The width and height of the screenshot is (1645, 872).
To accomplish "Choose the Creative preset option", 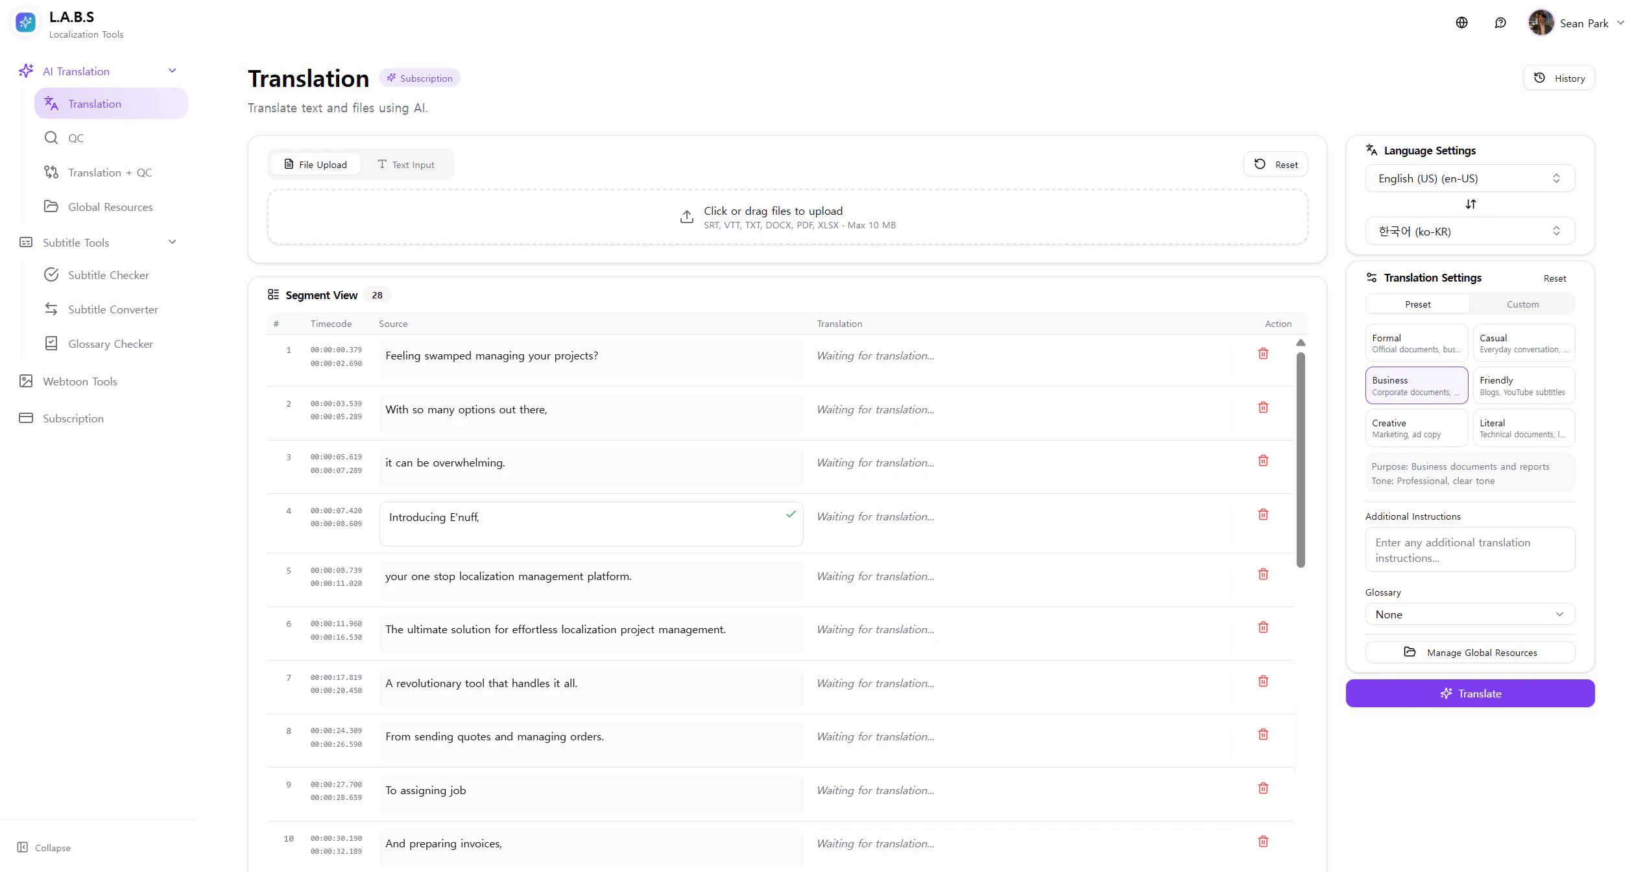I will pos(1415,428).
